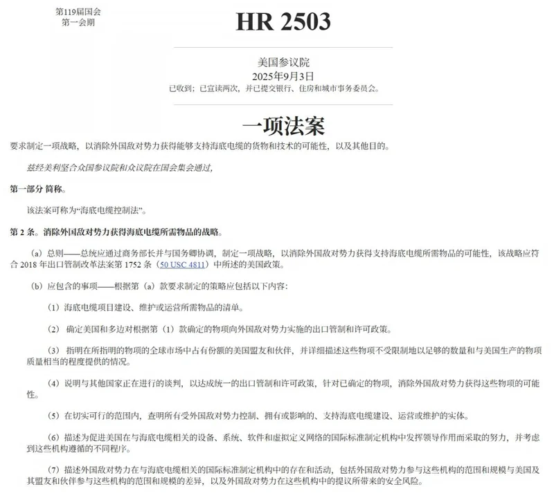Click the 美国参议院 heading
Viewport: 554px width, 498px height.
[x=283, y=62]
